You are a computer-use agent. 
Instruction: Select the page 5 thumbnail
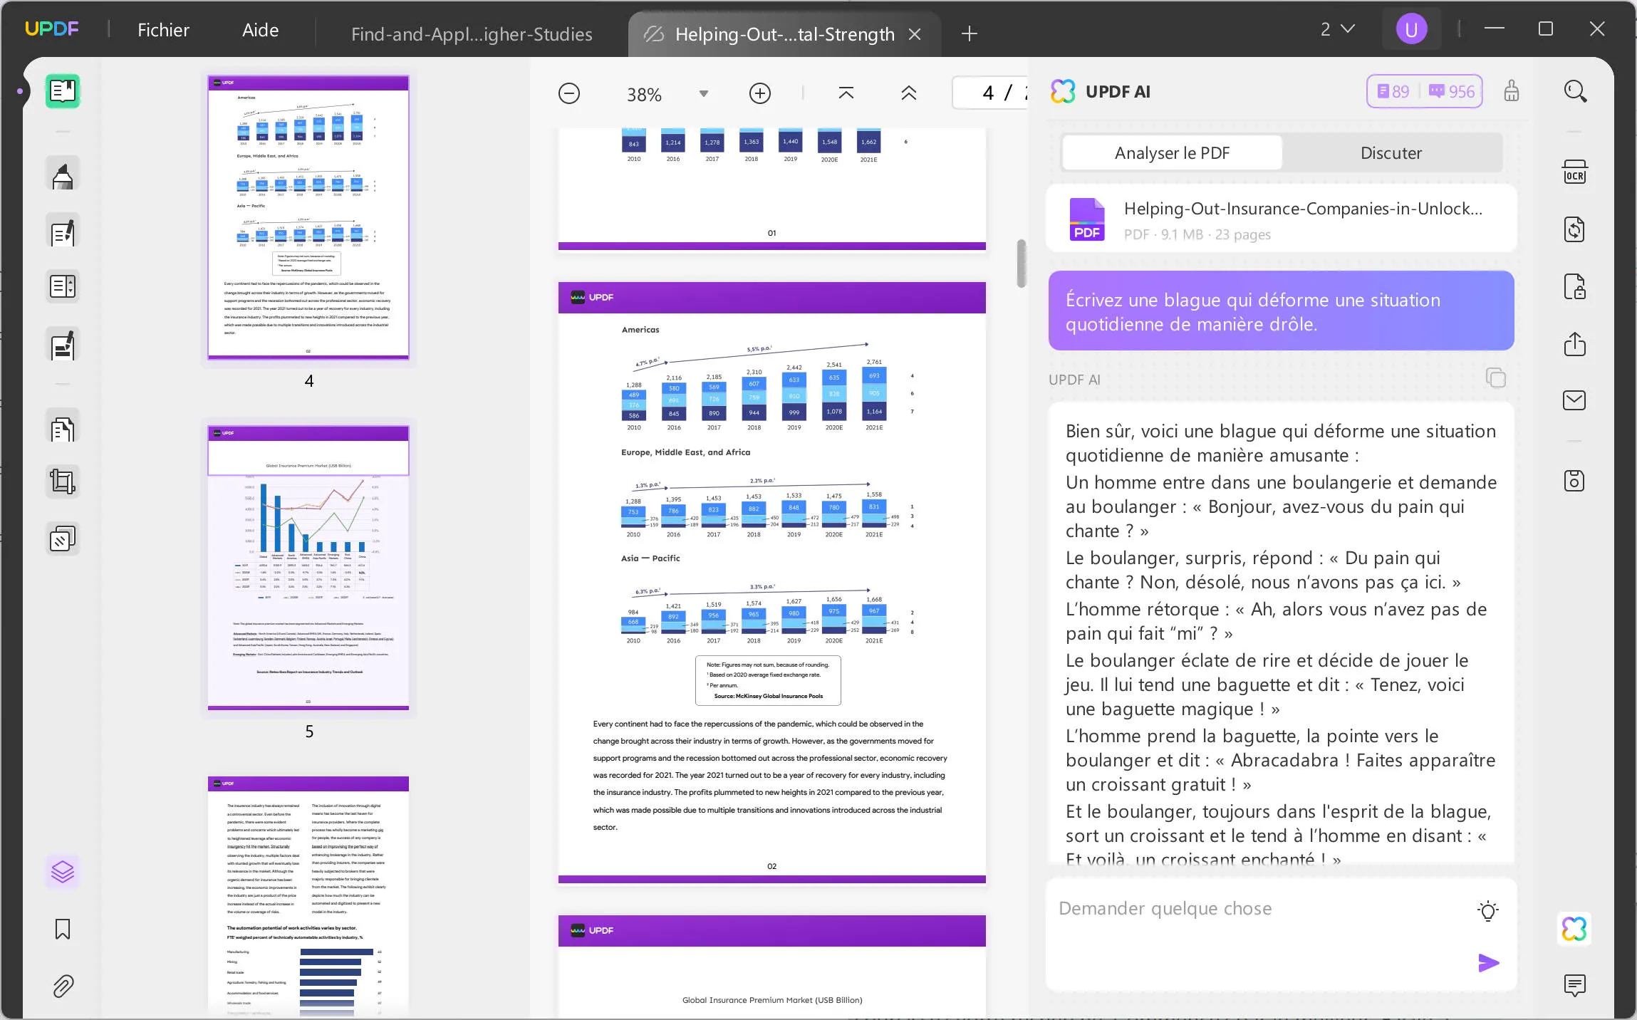click(308, 566)
